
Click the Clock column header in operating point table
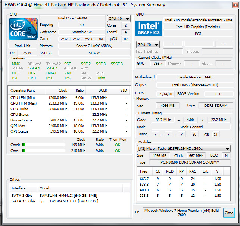coord(57,90)
